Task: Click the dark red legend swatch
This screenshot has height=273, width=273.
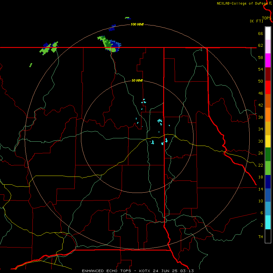Action: pyautogui.click(x=268, y=74)
